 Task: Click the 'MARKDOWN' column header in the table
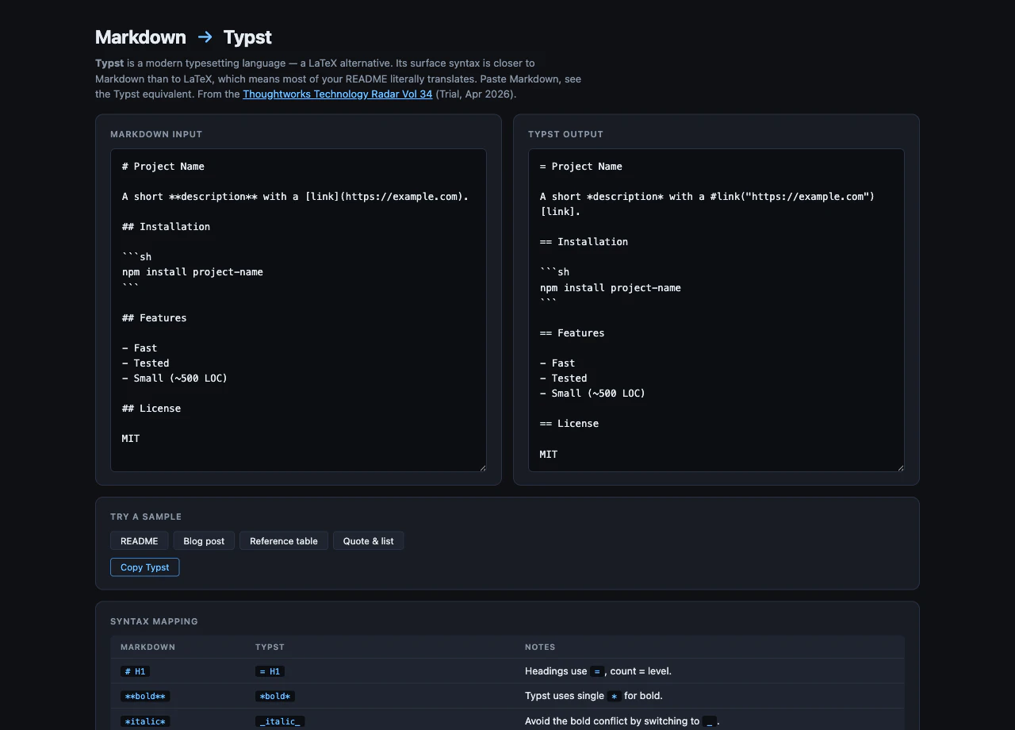tap(147, 647)
